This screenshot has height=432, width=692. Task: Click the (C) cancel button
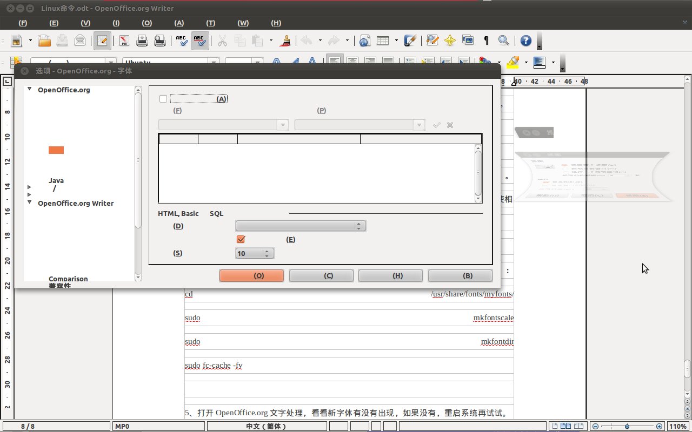(321, 275)
